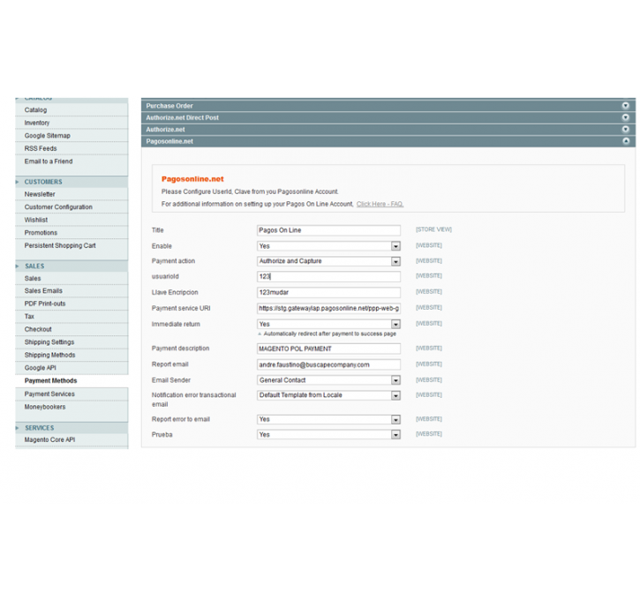
Task: Click the Llave Encripcion field
Action: (328, 292)
